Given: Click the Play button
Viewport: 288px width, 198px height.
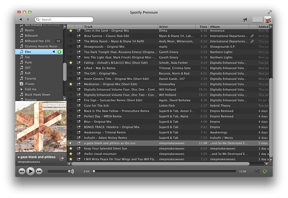Looking at the screenshot, I should [31, 172].
